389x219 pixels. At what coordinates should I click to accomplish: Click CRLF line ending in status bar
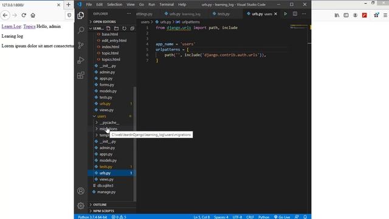click(x=250, y=217)
